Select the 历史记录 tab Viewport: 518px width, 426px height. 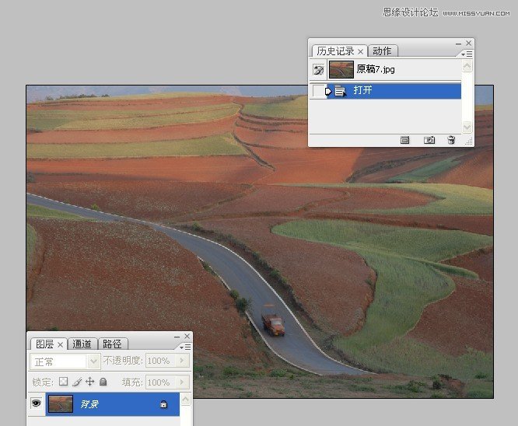point(335,51)
